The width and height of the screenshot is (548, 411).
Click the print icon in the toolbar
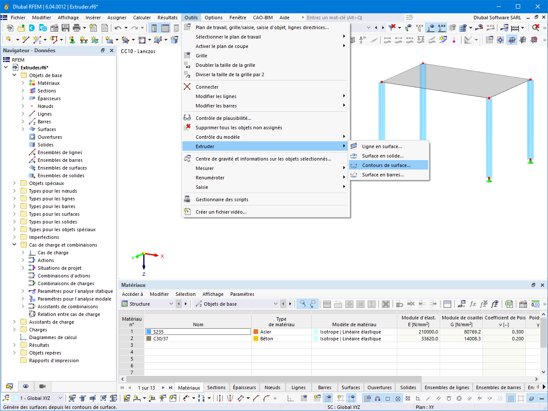pyautogui.click(x=77, y=28)
